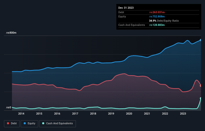Click the Debt endpoint marker at Dec 2023
This screenshot has width=205, height=131.
click(x=201, y=86)
